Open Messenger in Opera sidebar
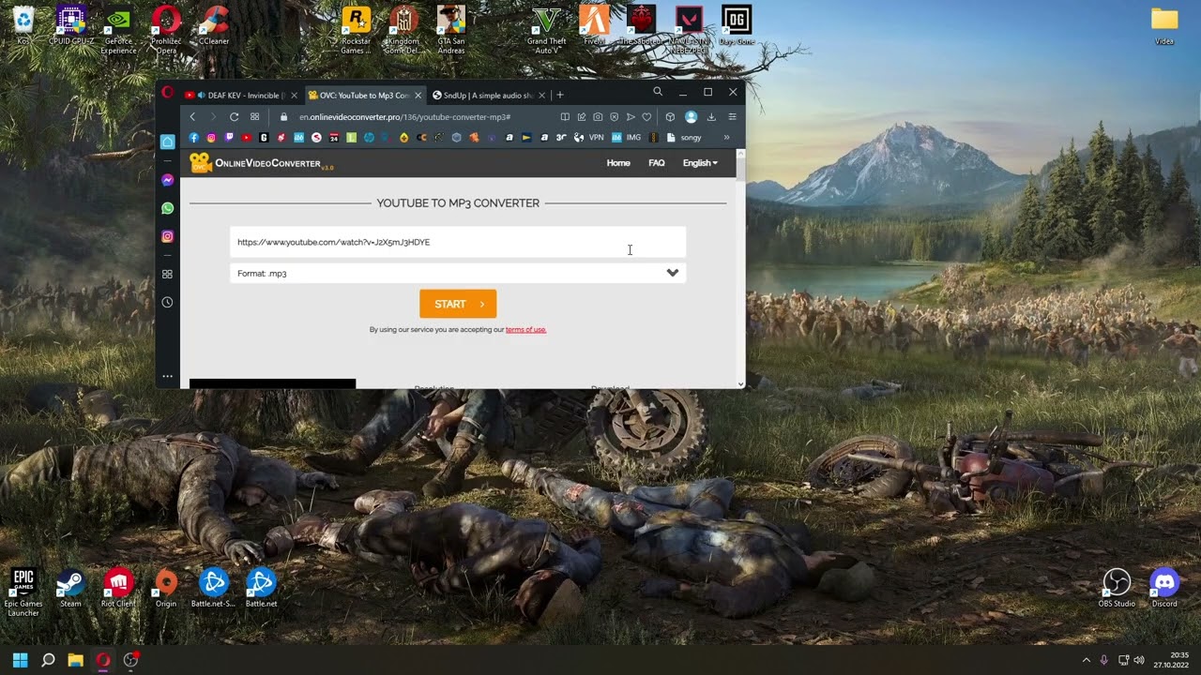This screenshot has height=675, width=1201. click(167, 180)
